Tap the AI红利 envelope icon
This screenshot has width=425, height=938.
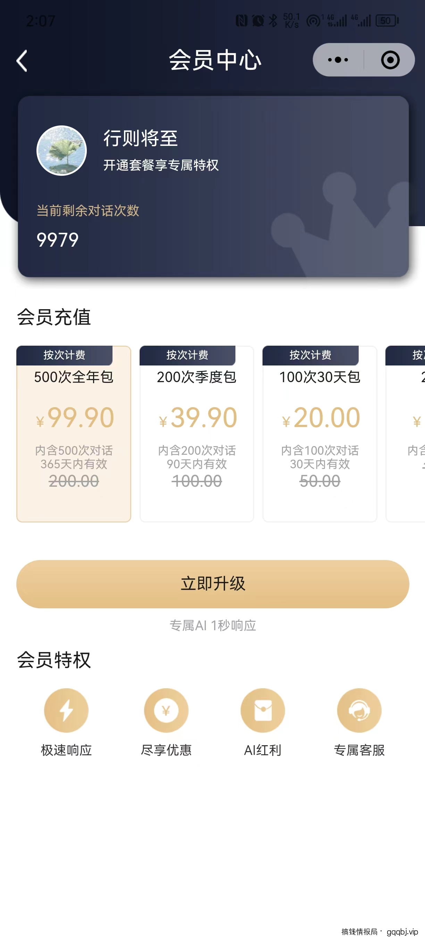coord(263,710)
